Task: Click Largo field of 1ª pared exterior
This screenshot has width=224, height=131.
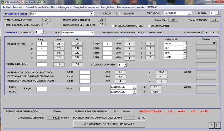Action: pyautogui.click(x=42, y=44)
